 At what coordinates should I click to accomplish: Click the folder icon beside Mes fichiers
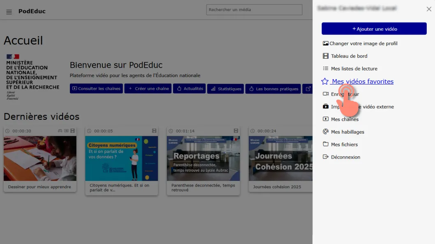(325, 144)
